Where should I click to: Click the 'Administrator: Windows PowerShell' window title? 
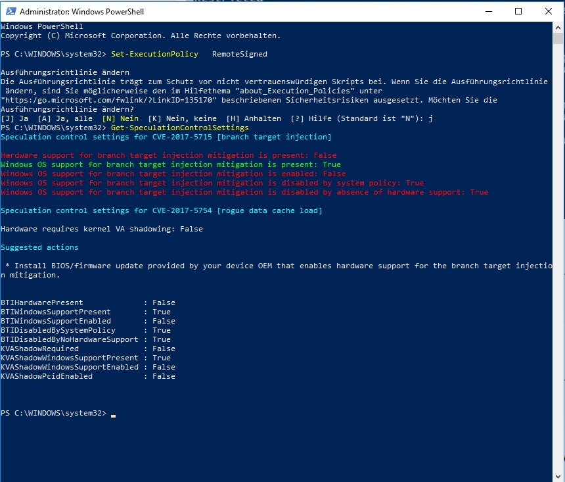82,12
